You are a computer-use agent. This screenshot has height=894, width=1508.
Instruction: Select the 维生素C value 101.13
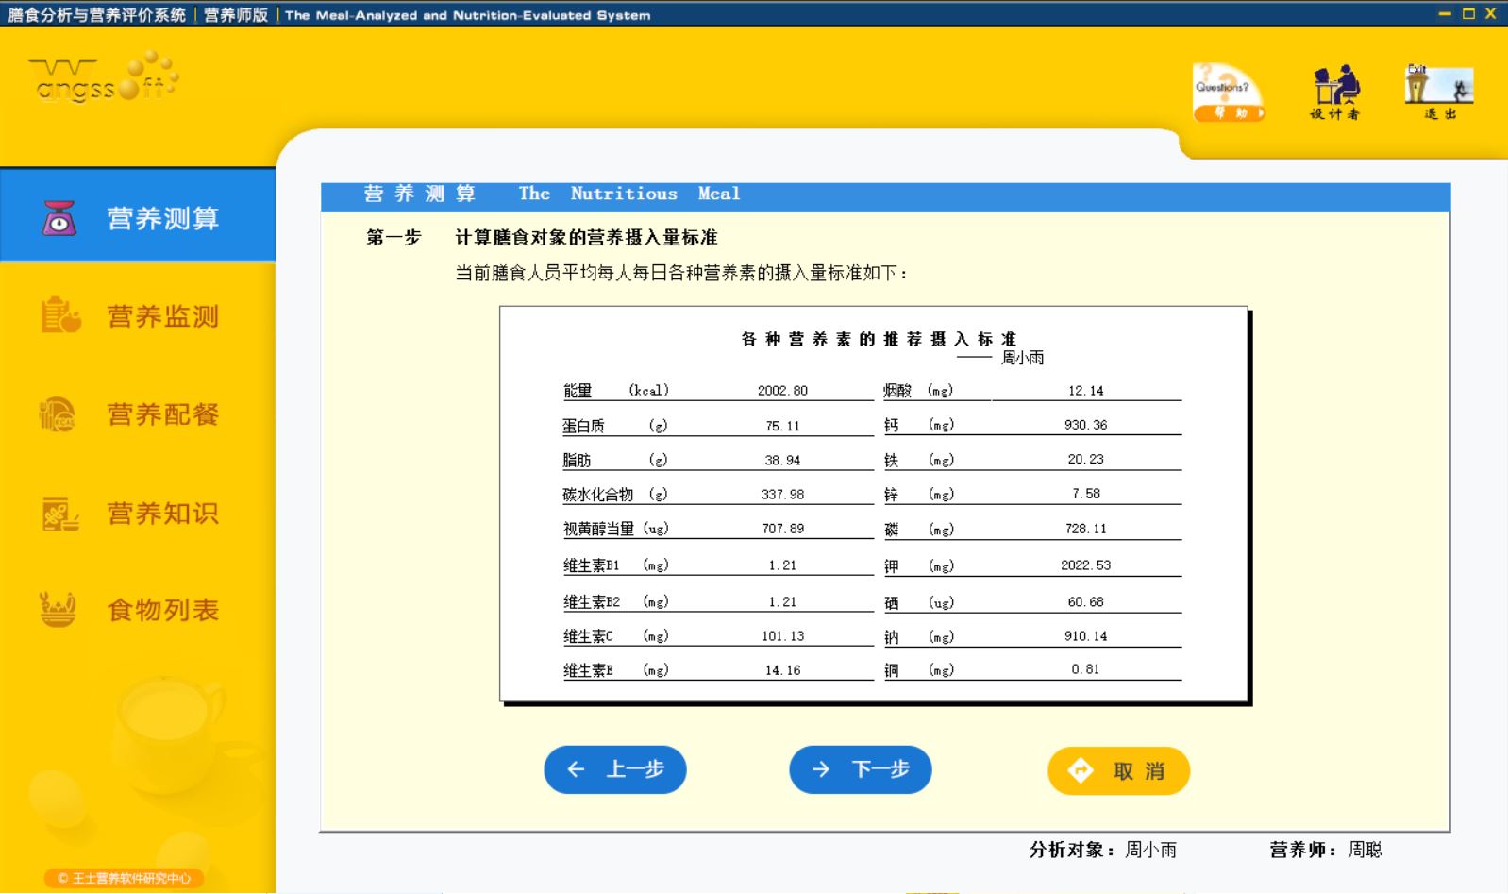pos(782,636)
